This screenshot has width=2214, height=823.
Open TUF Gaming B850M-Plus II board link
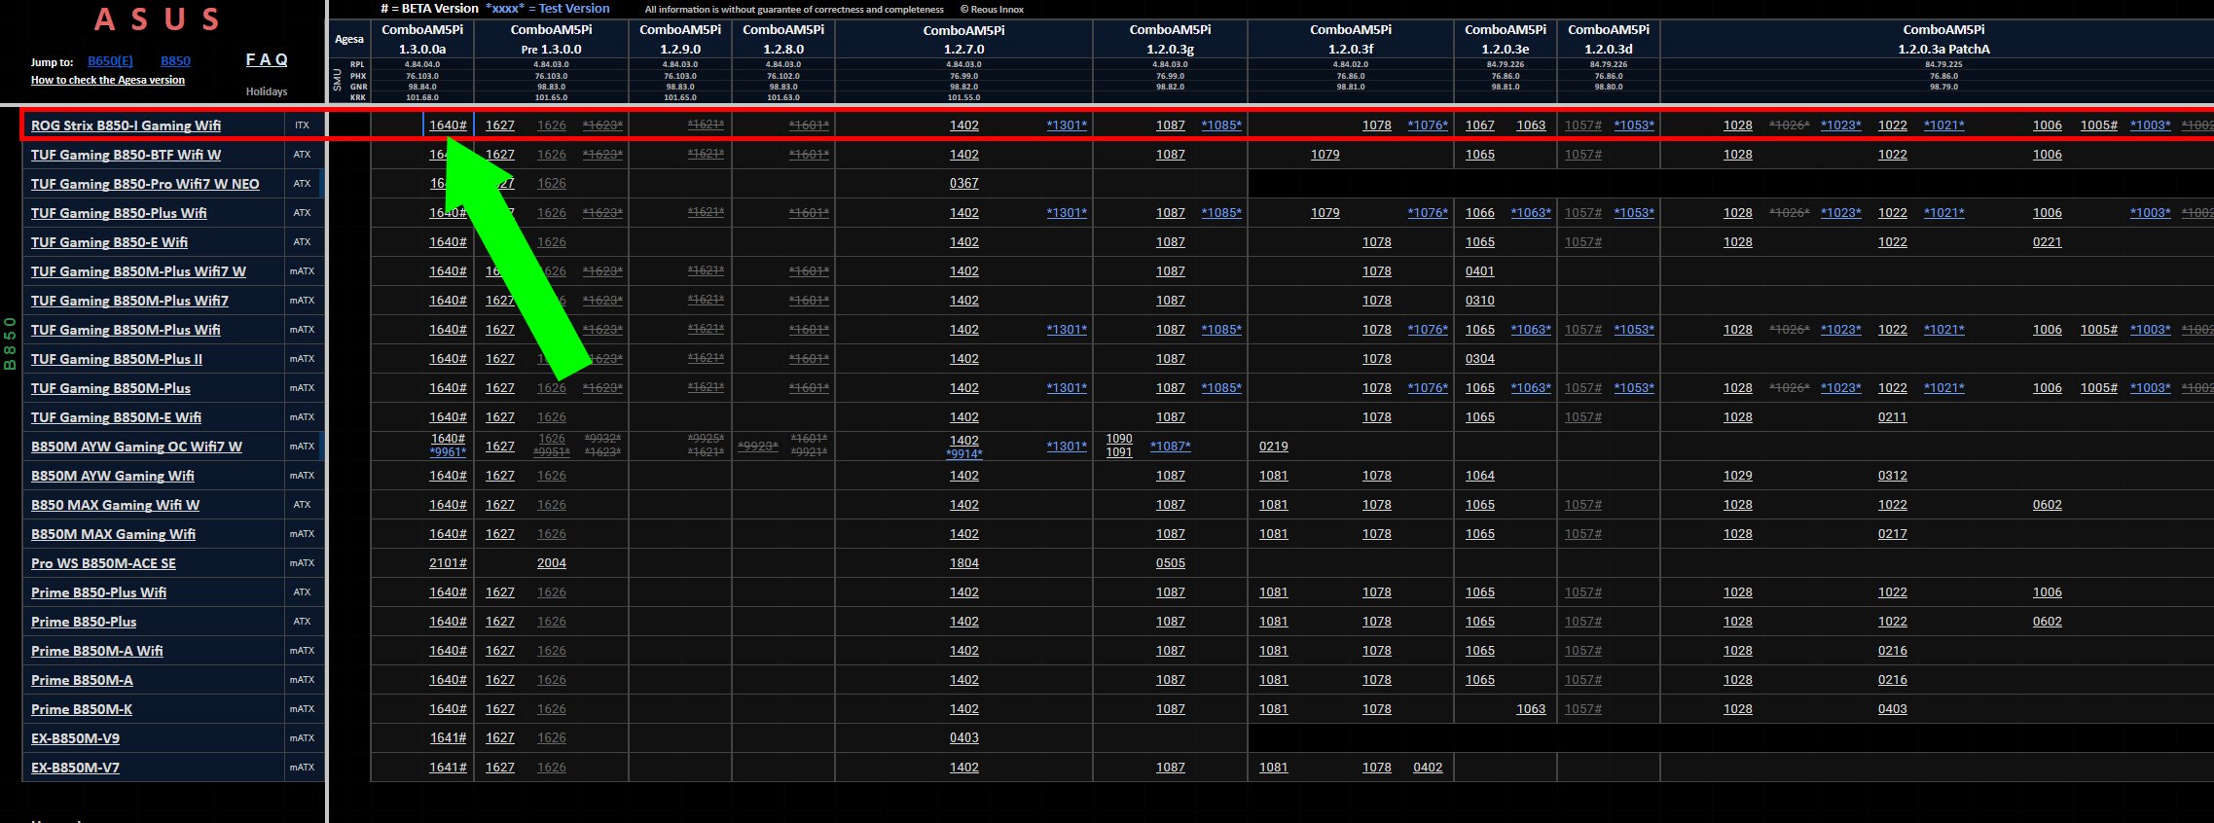tap(117, 359)
